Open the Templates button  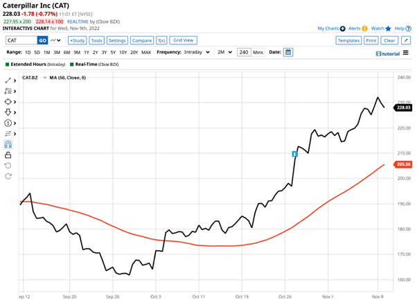point(348,40)
